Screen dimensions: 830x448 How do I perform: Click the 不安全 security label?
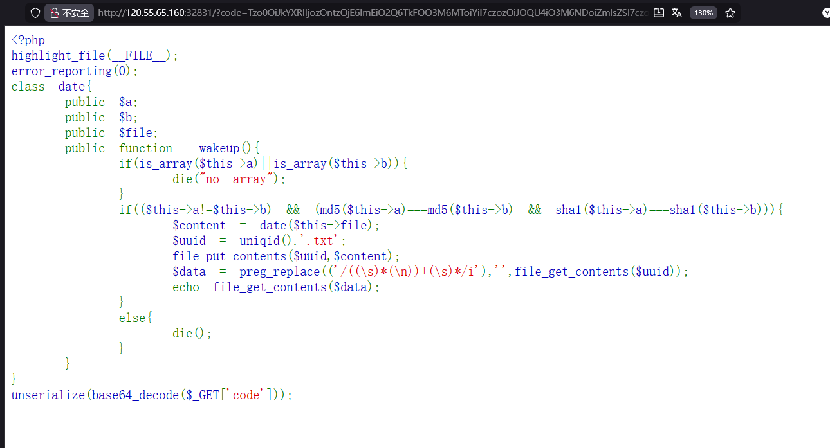coord(75,13)
